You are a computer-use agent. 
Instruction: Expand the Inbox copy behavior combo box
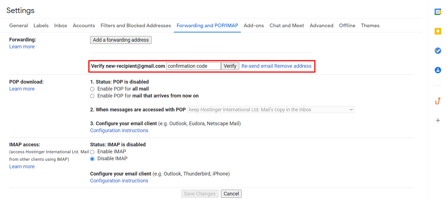point(271,109)
